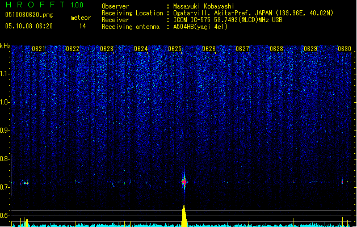Screen dimensions: 357x227
Task: Click the 0627 time marker
Action: click(x=242, y=49)
